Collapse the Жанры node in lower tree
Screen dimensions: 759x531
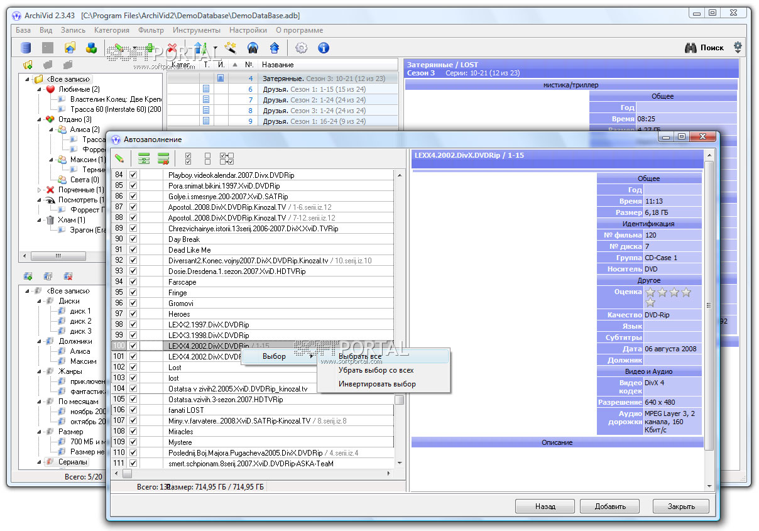(x=40, y=371)
